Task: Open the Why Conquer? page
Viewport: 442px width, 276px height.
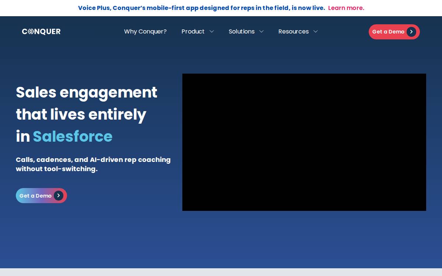Action: 145,32
